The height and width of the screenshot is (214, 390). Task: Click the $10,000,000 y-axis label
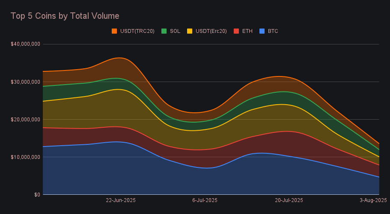click(26, 157)
